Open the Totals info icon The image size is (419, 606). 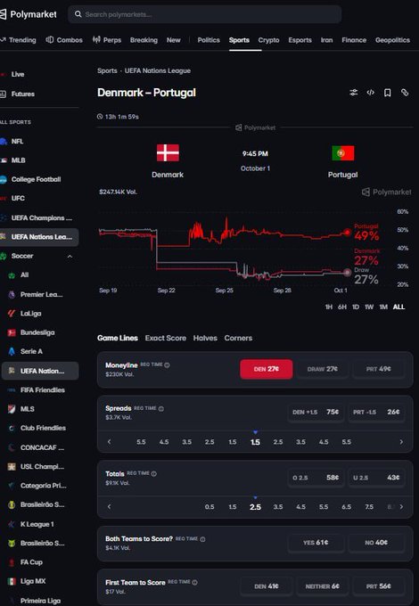point(154,474)
